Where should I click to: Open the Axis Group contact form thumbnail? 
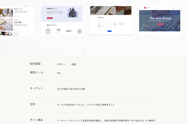(111, 20)
